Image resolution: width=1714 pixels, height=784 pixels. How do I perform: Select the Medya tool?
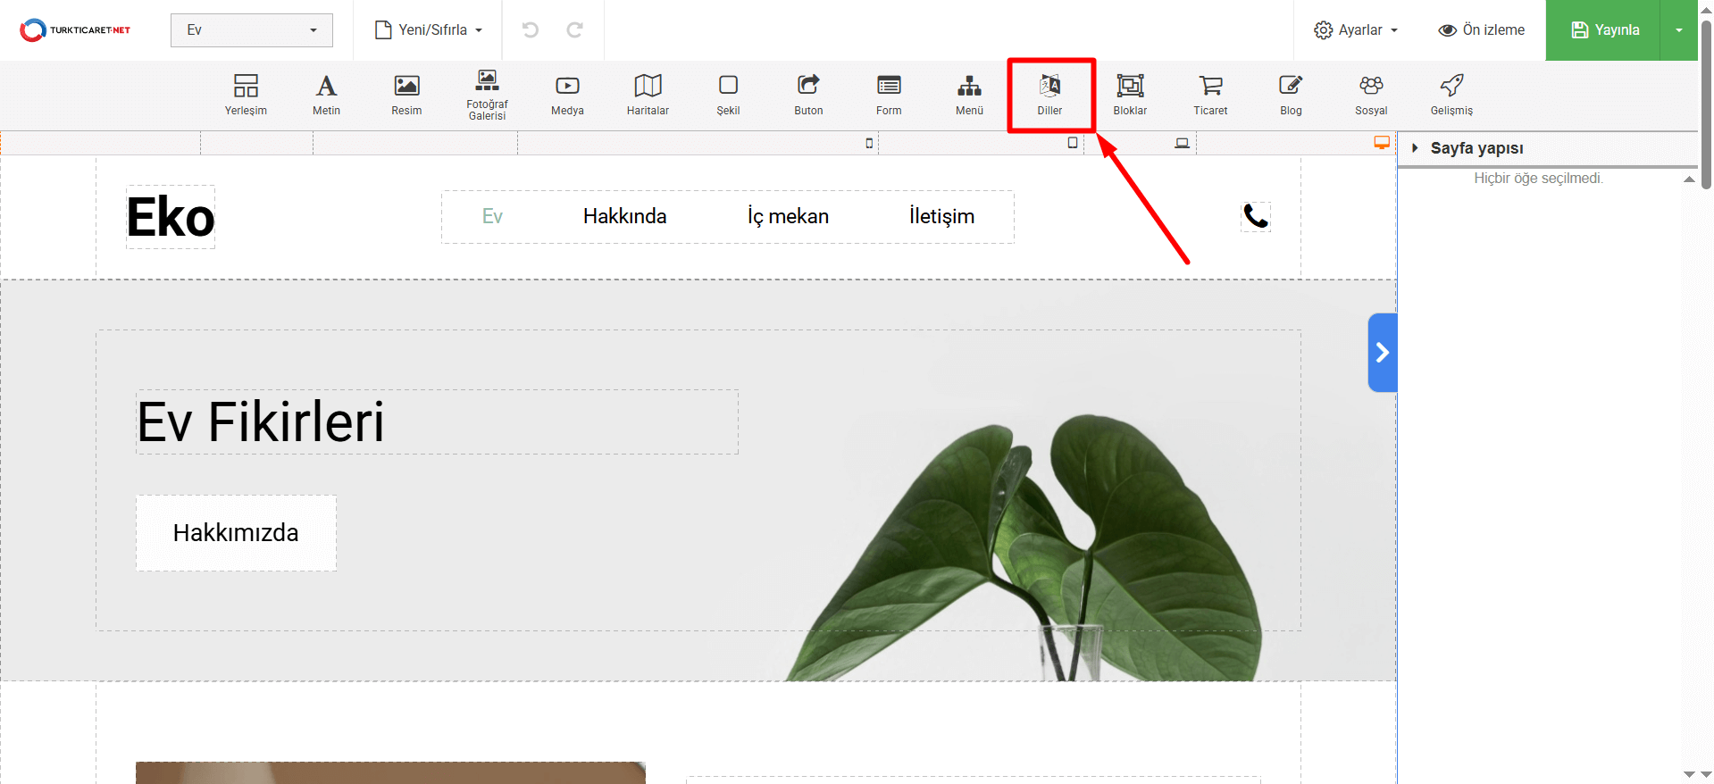click(567, 95)
